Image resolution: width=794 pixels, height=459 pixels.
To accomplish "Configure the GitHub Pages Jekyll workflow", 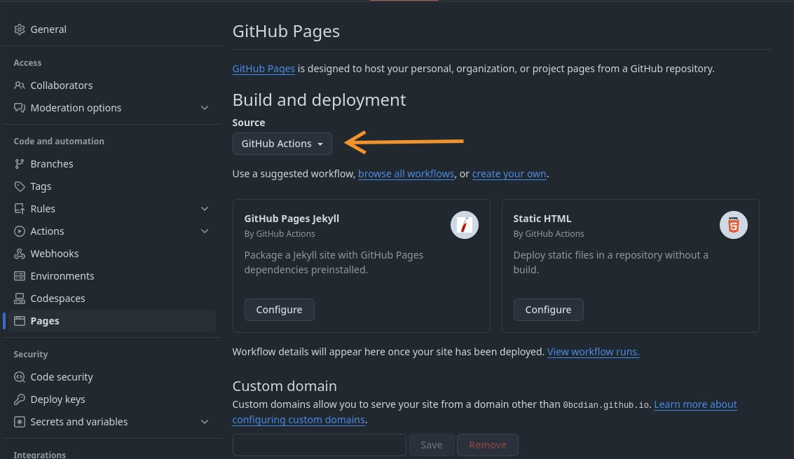I will [279, 310].
